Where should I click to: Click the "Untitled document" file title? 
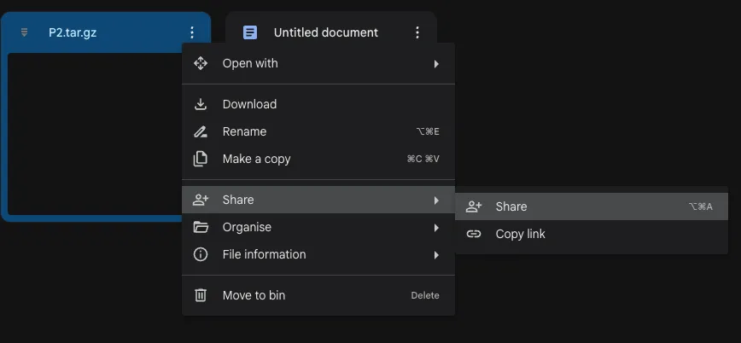pos(325,32)
